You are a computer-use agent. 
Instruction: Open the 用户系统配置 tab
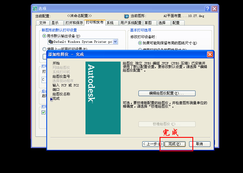tap(131, 23)
